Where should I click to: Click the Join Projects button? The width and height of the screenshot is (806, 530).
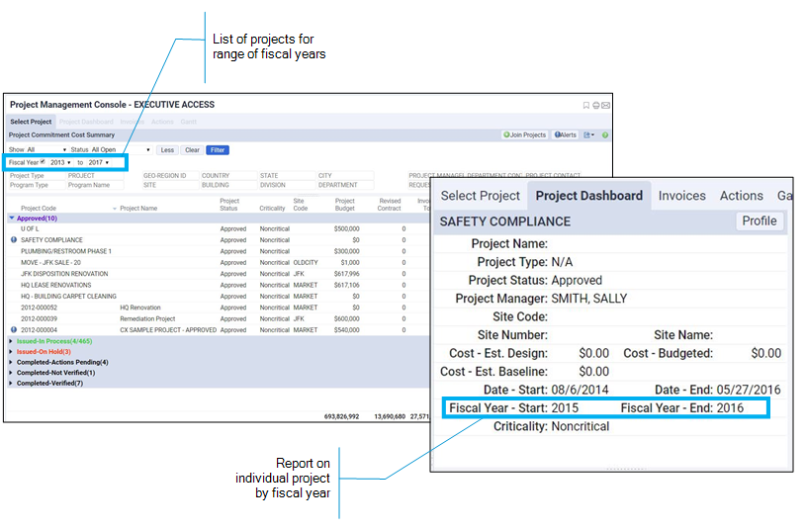pyautogui.click(x=525, y=135)
